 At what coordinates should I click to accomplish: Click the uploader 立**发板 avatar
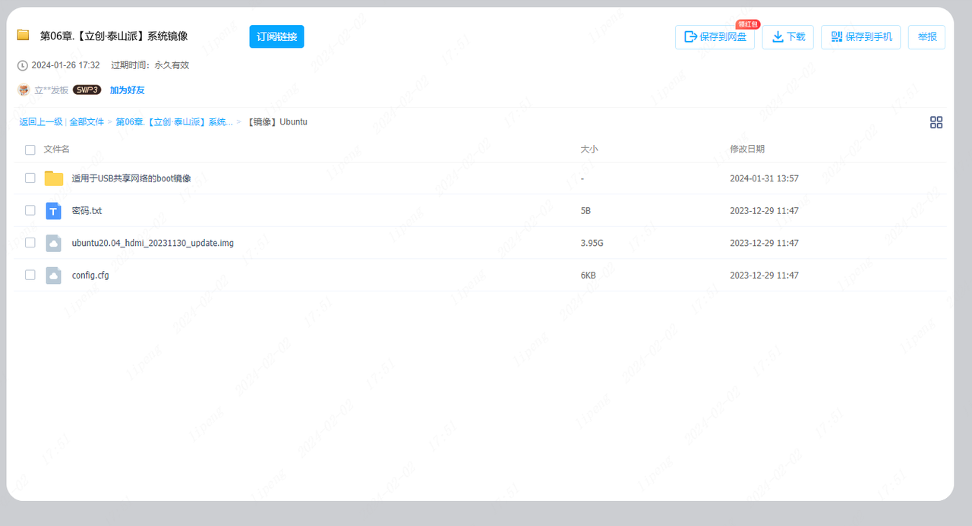(24, 89)
